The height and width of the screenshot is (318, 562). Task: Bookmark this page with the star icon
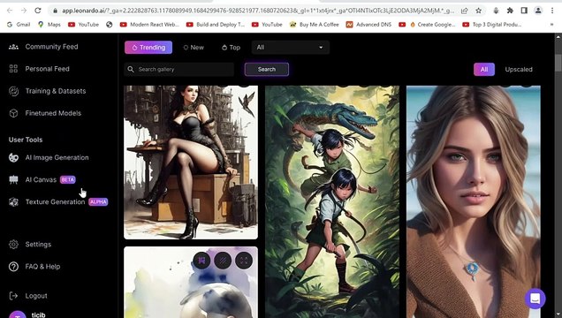(x=478, y=11)
